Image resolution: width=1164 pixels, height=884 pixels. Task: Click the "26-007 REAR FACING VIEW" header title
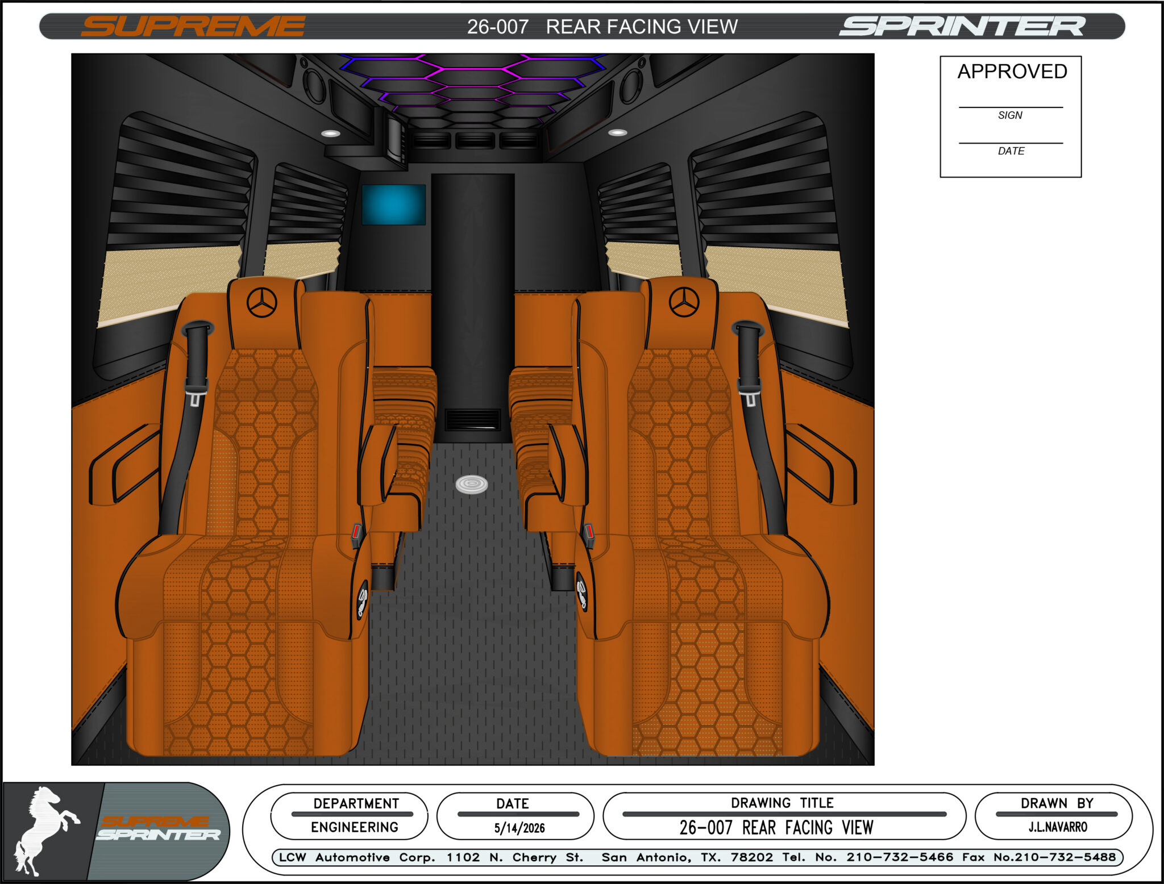click(602, 27)
